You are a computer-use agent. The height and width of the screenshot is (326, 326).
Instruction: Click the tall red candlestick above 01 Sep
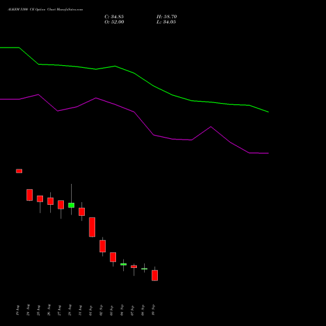coord(92,227)
